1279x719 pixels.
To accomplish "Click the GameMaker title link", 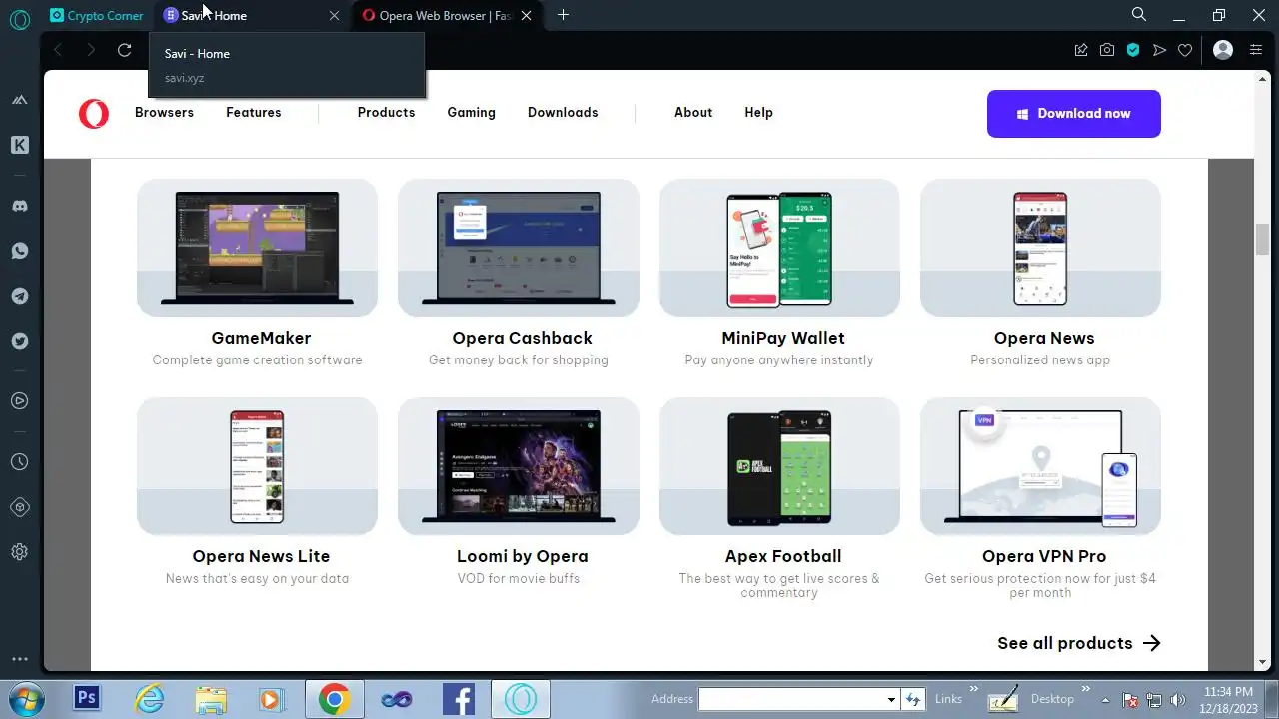I will click(x=261, y=338).
